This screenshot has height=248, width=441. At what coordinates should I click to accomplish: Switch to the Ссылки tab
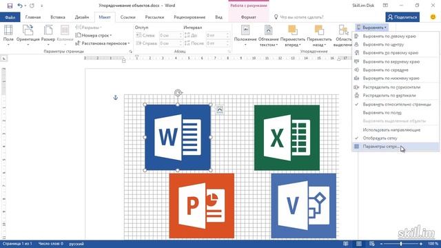click(127, 17)
